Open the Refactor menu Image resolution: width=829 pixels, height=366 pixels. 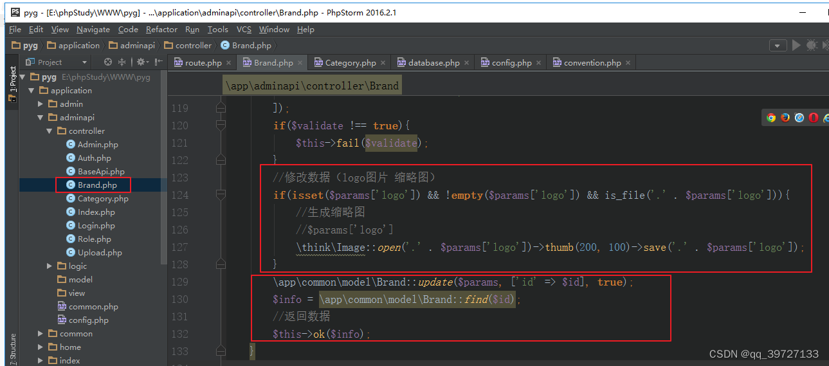click(161, 30)
